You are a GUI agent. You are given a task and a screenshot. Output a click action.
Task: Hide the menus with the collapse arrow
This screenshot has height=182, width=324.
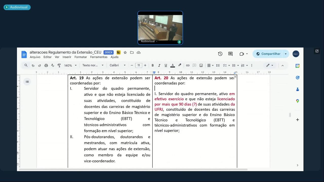tap(282, 65)
